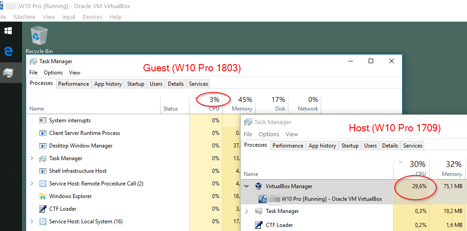
Task: Switch to guest Users tab
Action: point(156,84)
